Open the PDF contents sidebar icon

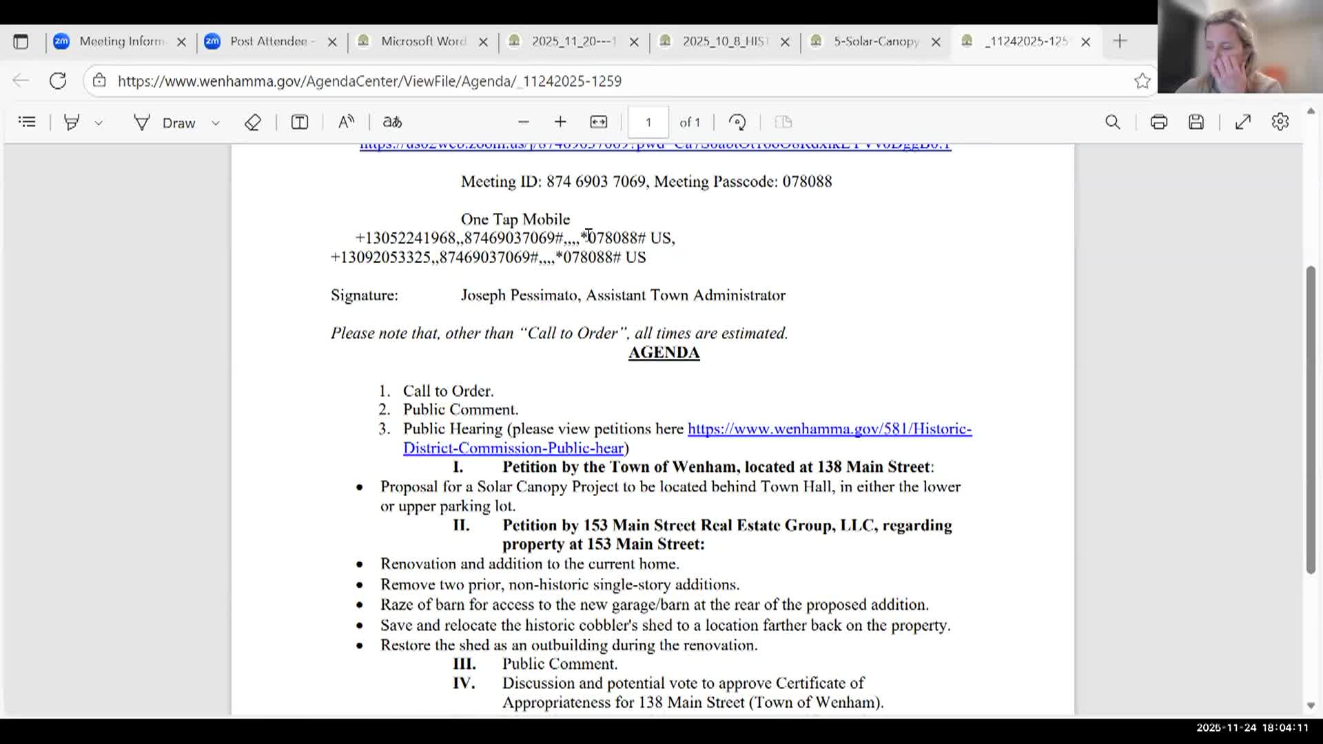point(27,122)
